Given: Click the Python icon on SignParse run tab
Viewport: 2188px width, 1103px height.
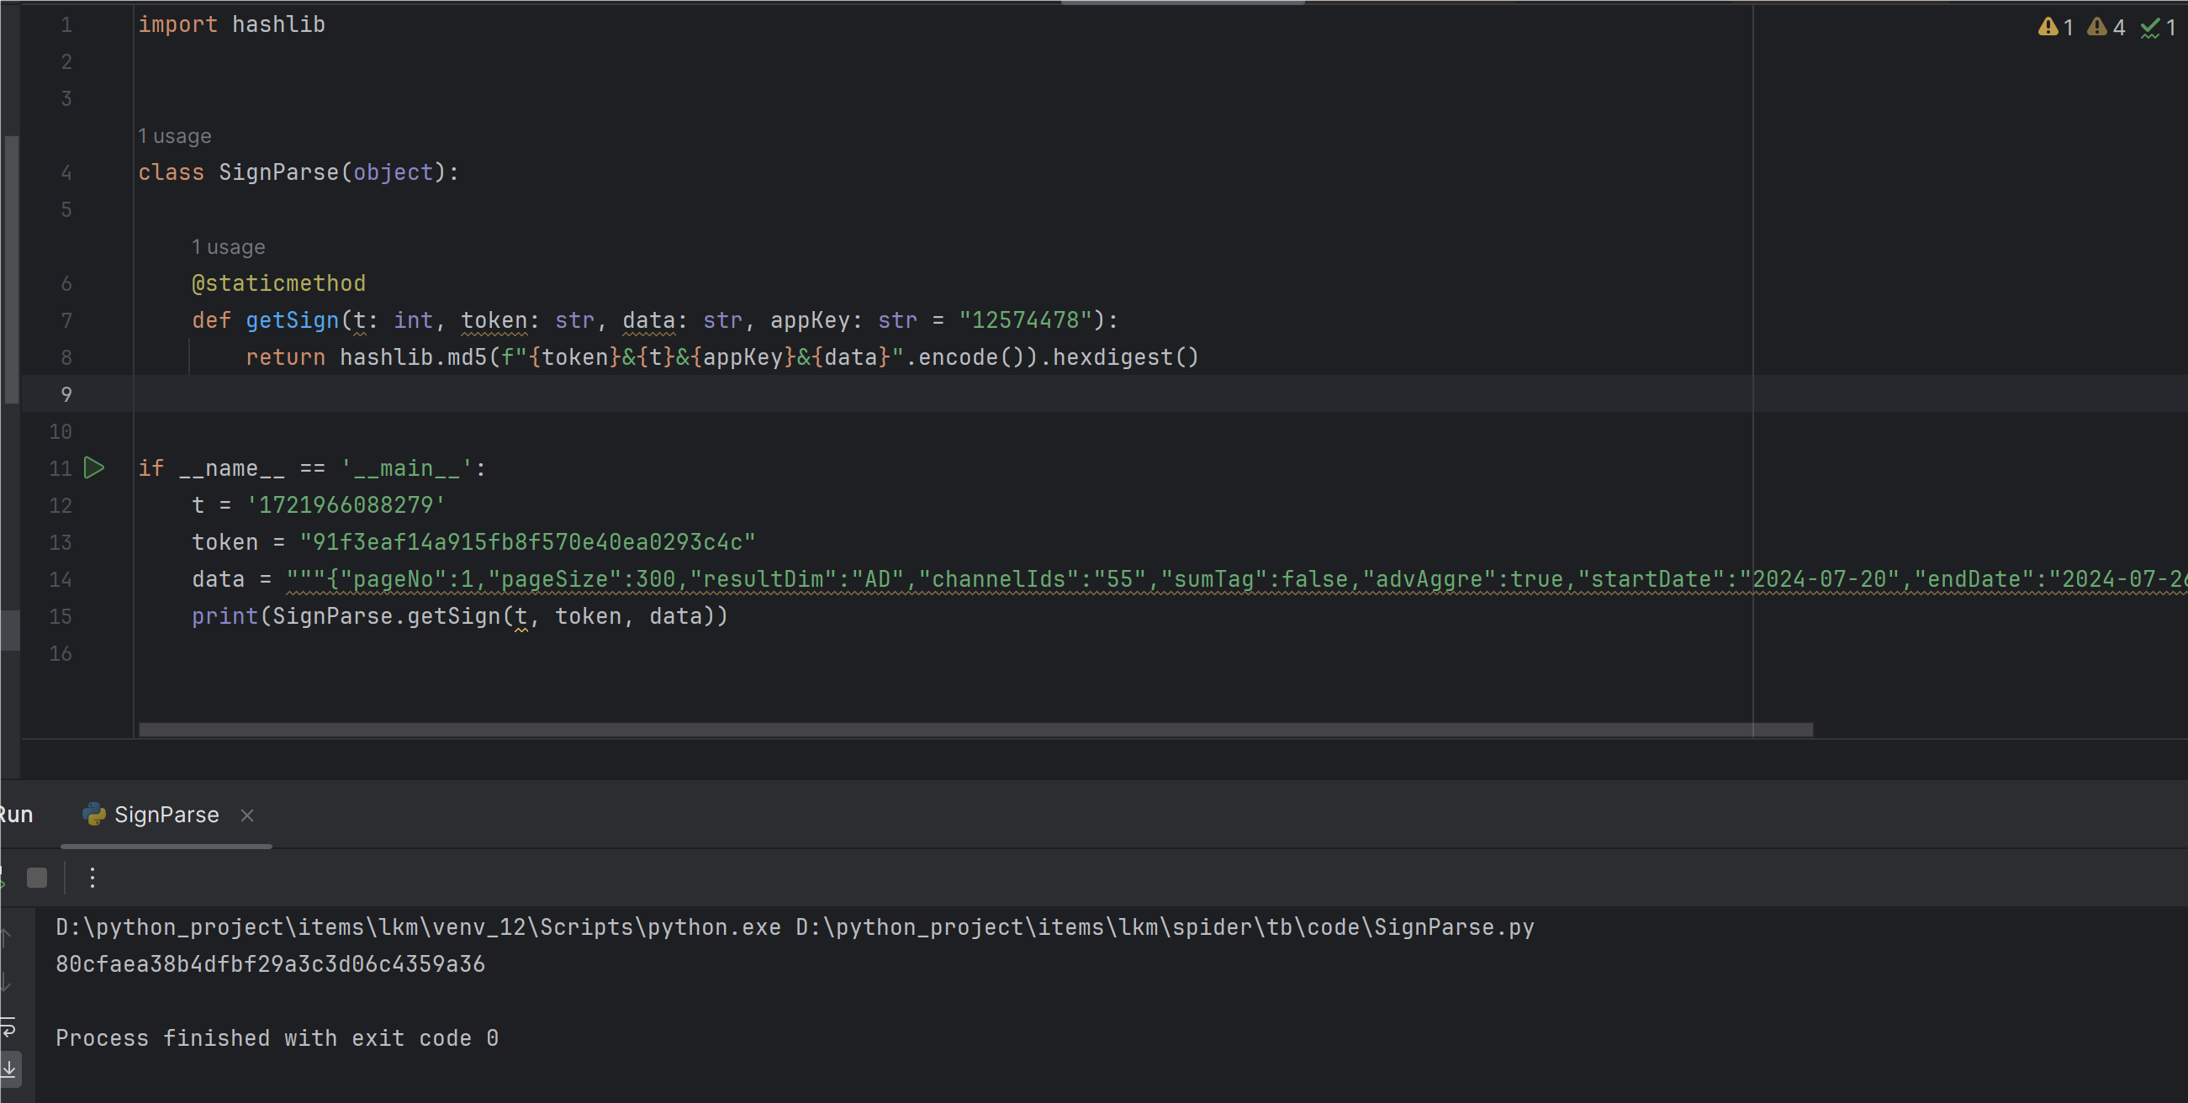Looking at the screenshot, I should pyautogui.click(x=93, y=815).
